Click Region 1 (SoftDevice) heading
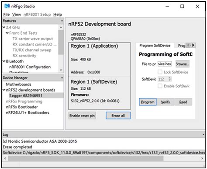Image resolution: width=207 pixels, height=169 pixels. pyautogui.click(x=94, y=82)
